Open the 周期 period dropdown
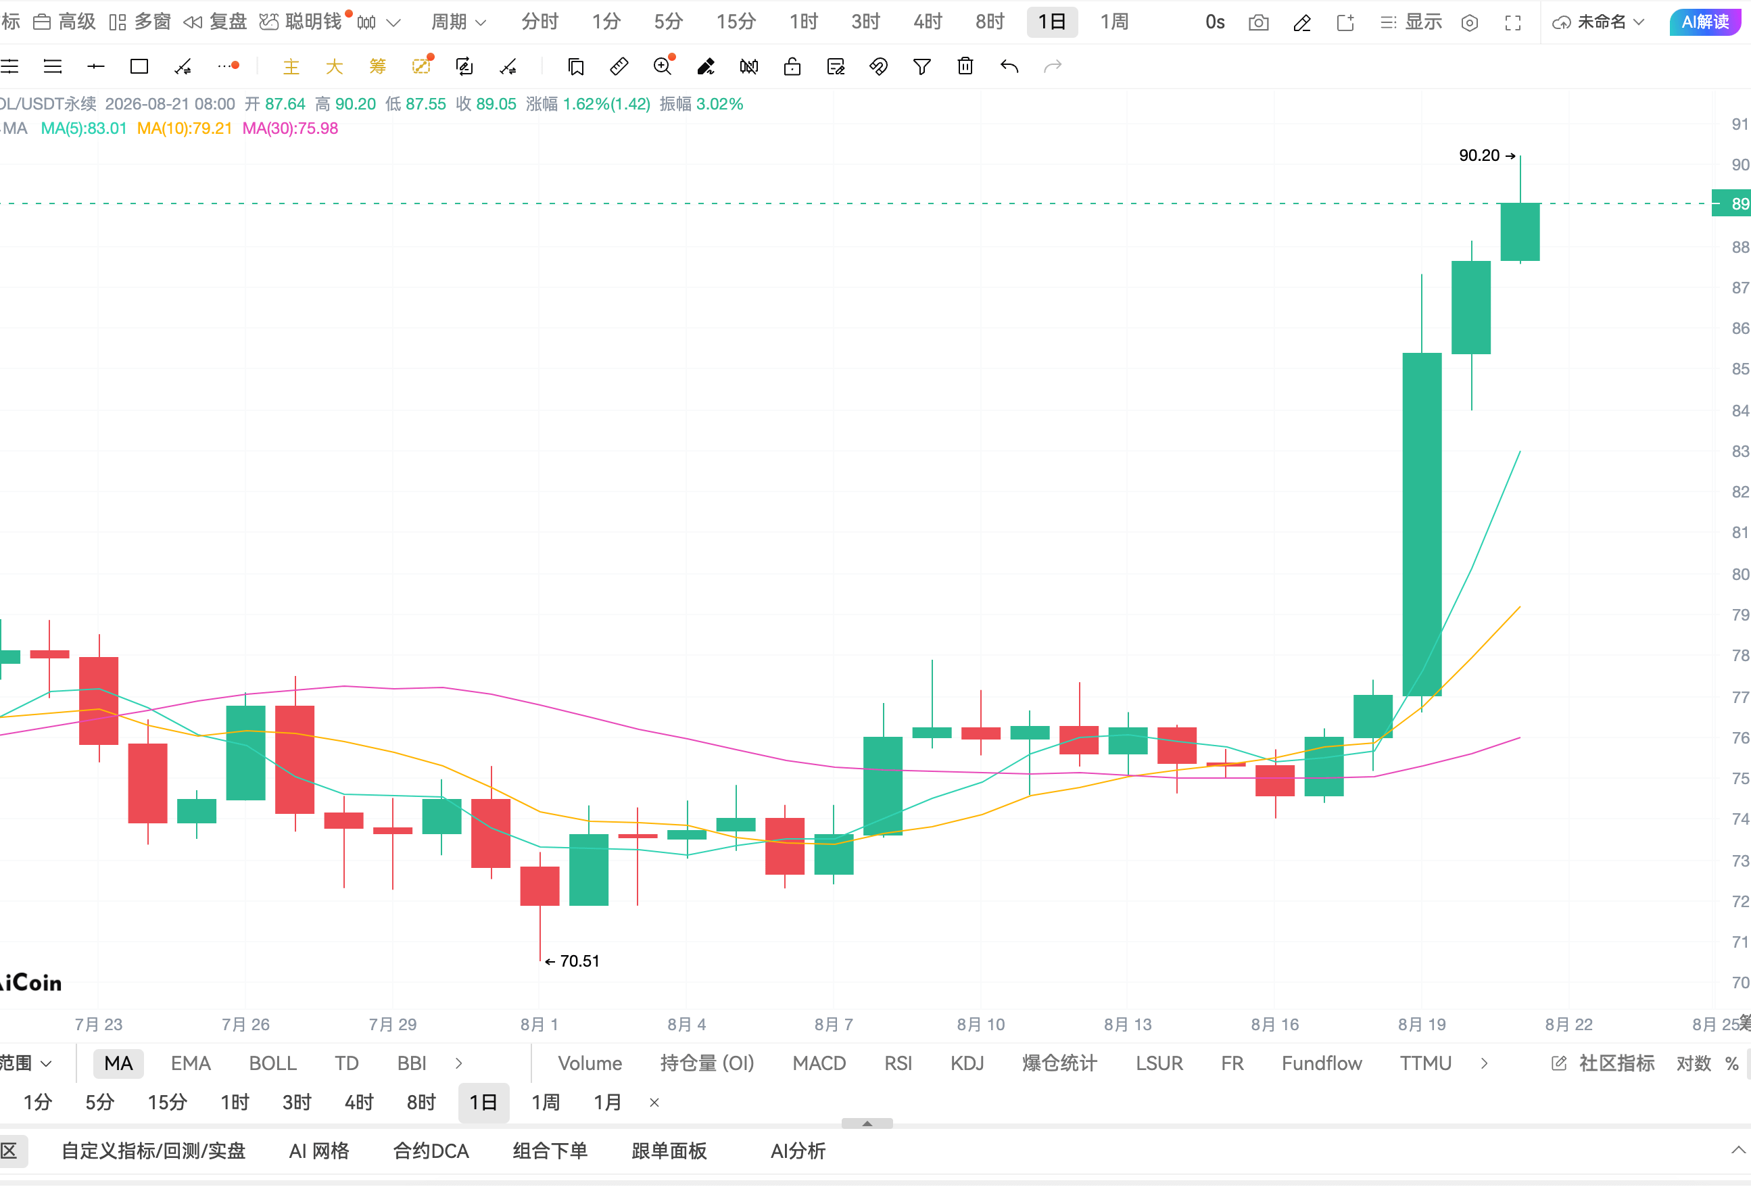 459,22
